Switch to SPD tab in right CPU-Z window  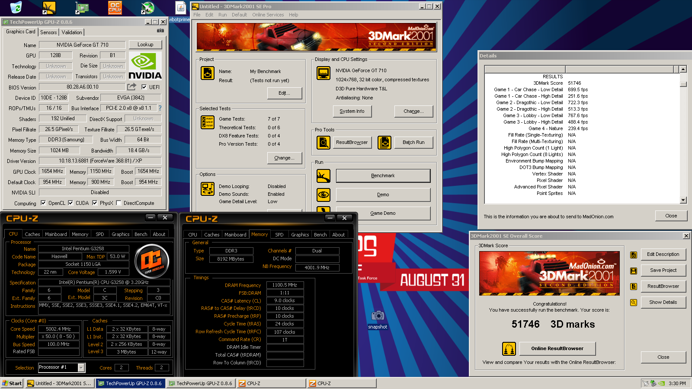tap(279, 235)
